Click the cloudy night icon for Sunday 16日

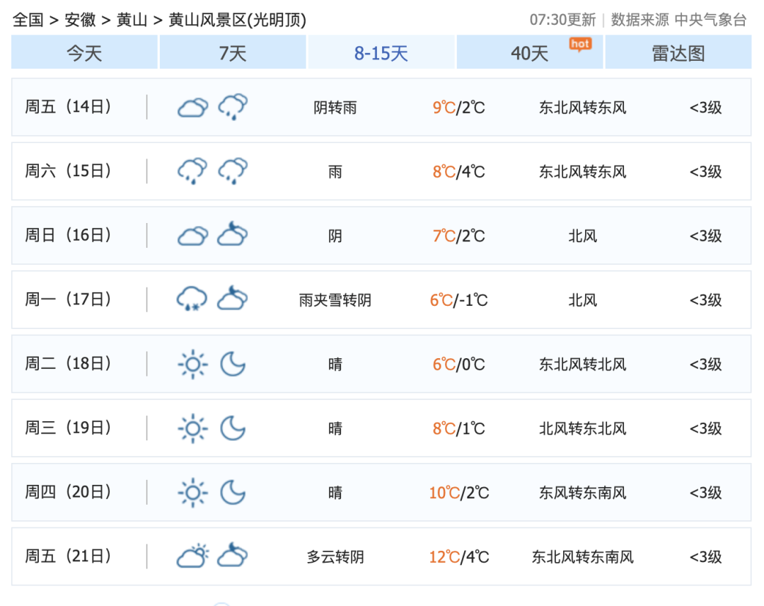(233, 235)
